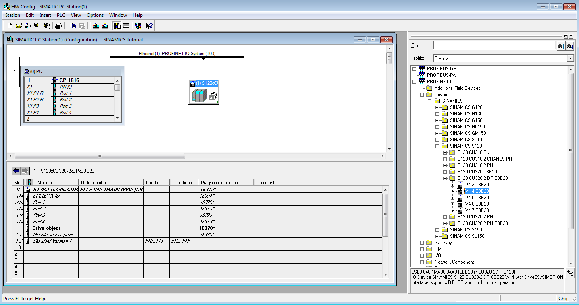Screen dimensions: 579x305
Task: Click the Paste toolbar icon
Action: [x=82, y=26]
